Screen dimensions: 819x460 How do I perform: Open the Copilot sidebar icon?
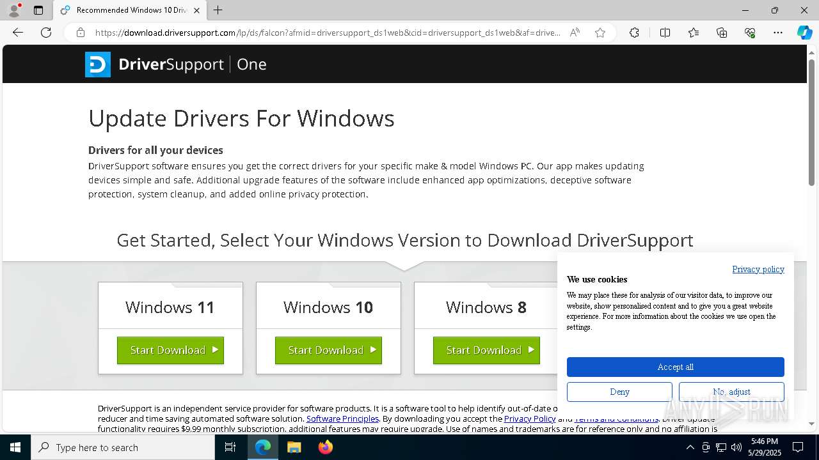(804, 33)
